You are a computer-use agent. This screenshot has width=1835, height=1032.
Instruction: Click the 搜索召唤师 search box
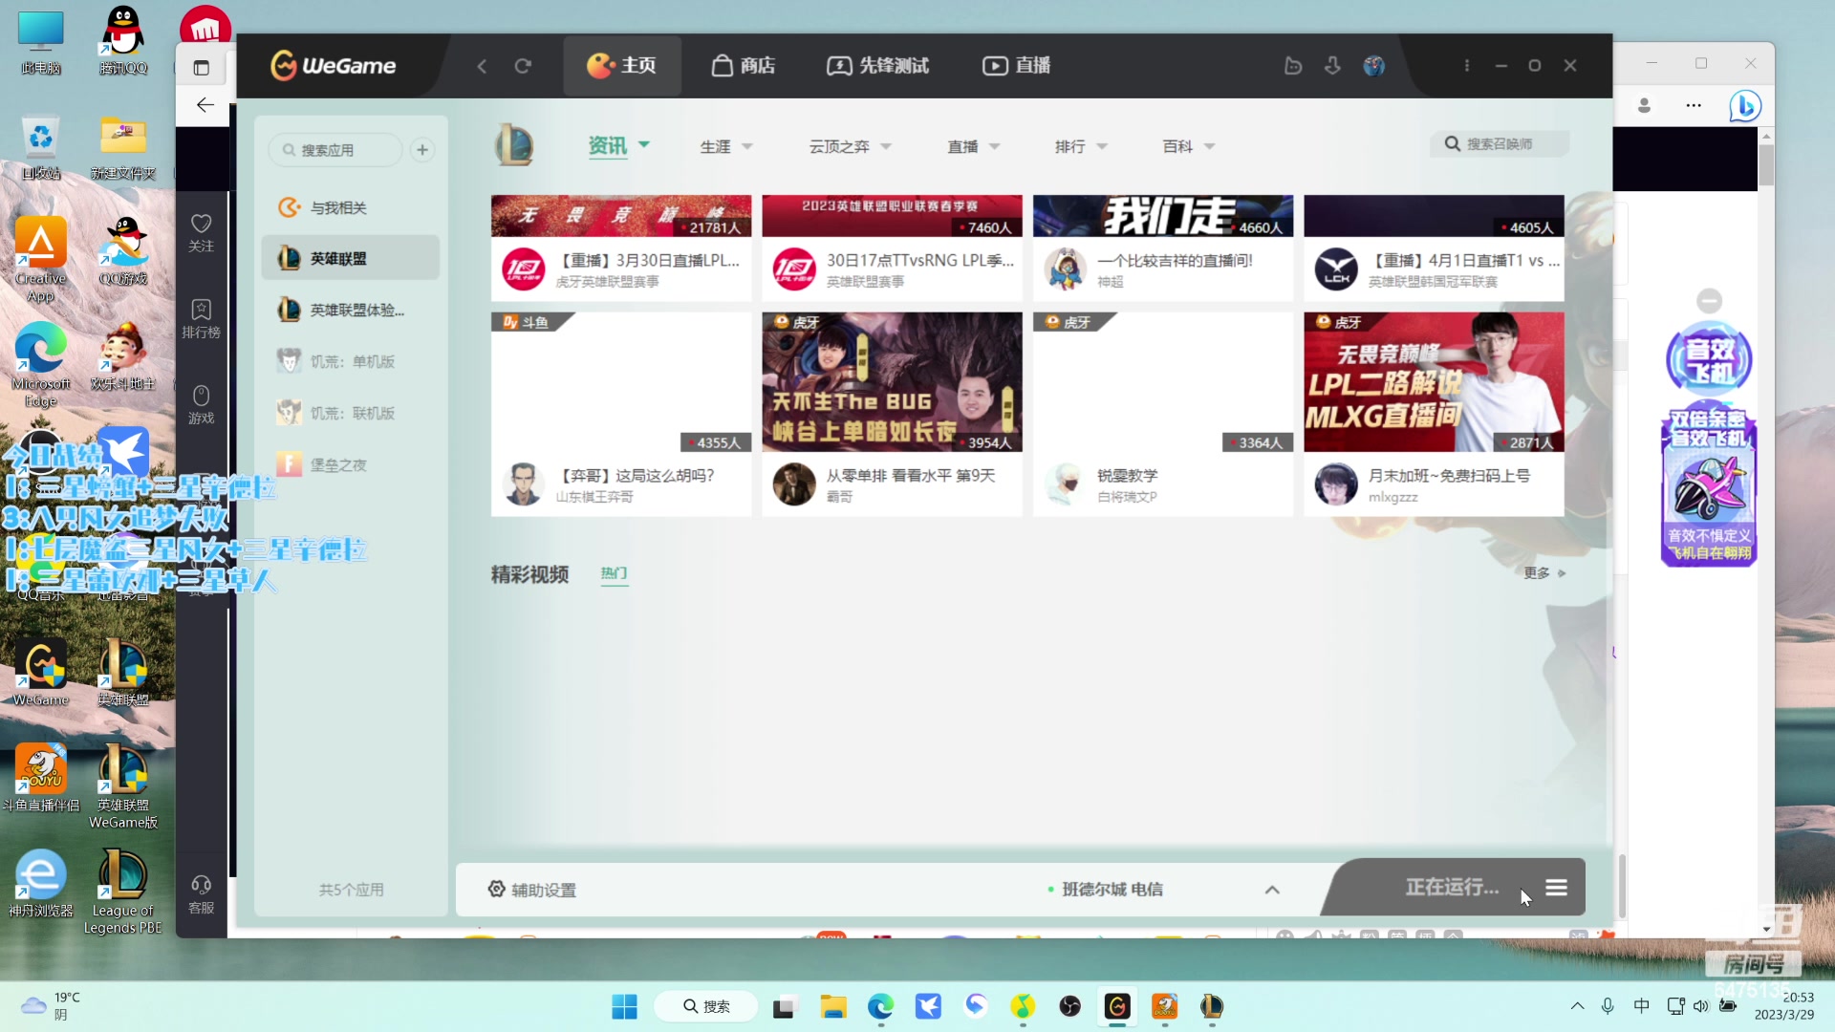tap(1500, 143)
